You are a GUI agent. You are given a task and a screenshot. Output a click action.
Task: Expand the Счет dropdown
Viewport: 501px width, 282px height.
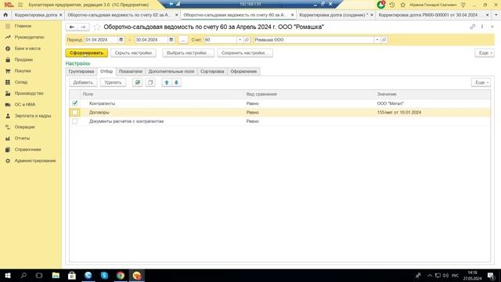click(240, 40)
